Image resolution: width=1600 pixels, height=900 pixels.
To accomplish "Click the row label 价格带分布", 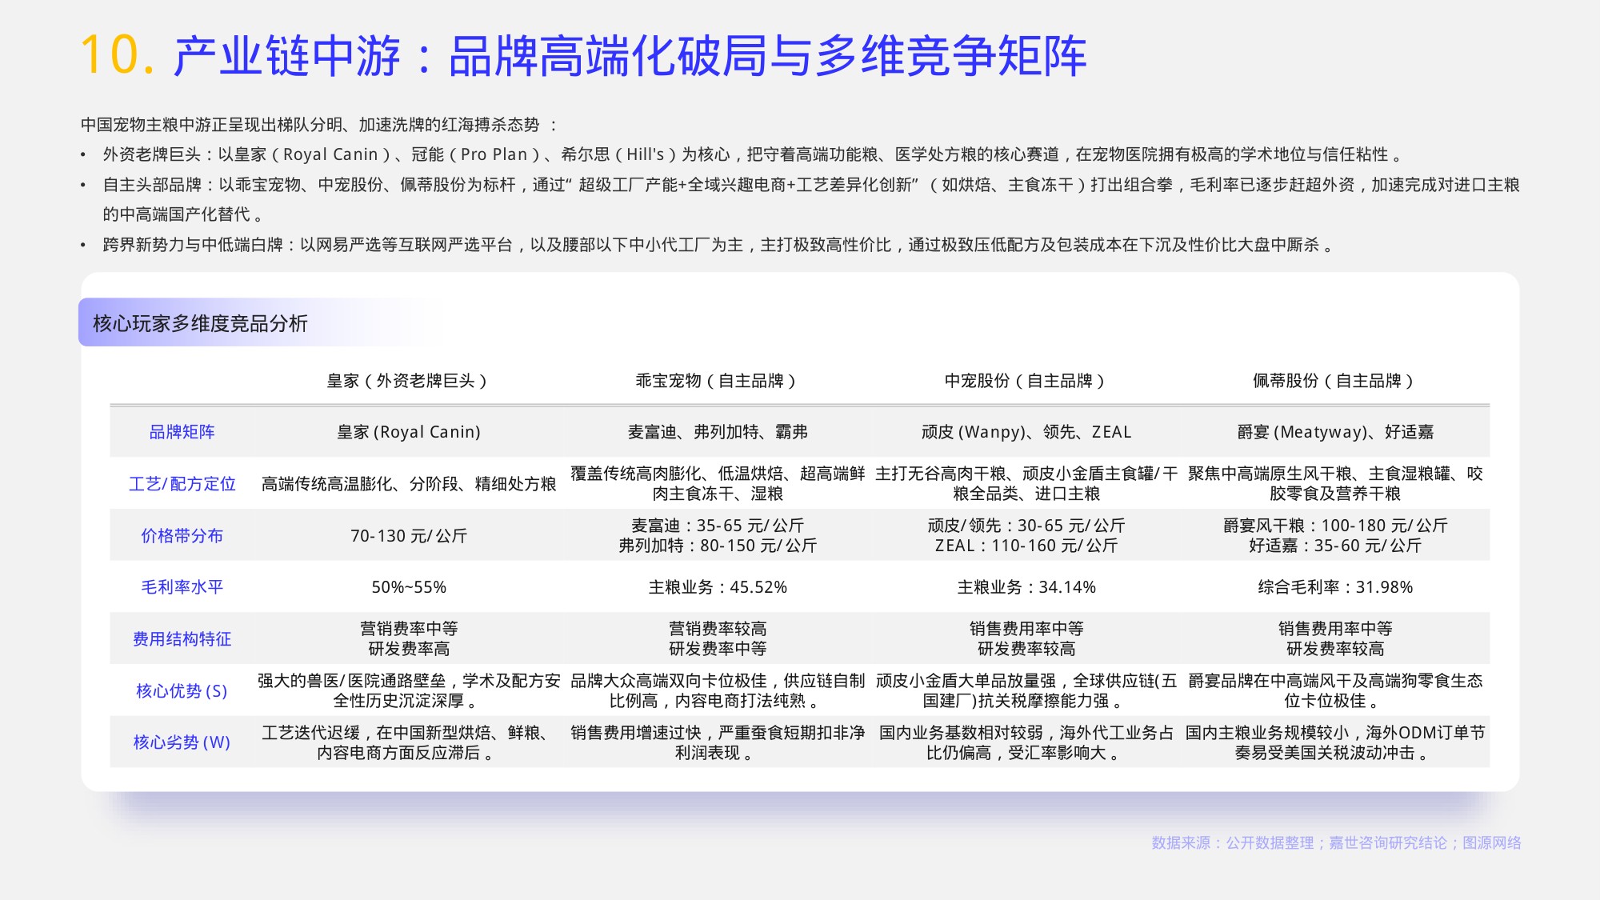I will 182,536.
